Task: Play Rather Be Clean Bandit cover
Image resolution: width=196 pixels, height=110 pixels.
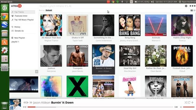Action: tap(156, 56)
